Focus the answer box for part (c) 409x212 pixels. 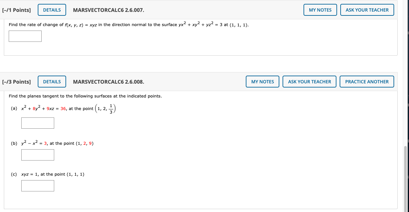[x=38, y=186]
